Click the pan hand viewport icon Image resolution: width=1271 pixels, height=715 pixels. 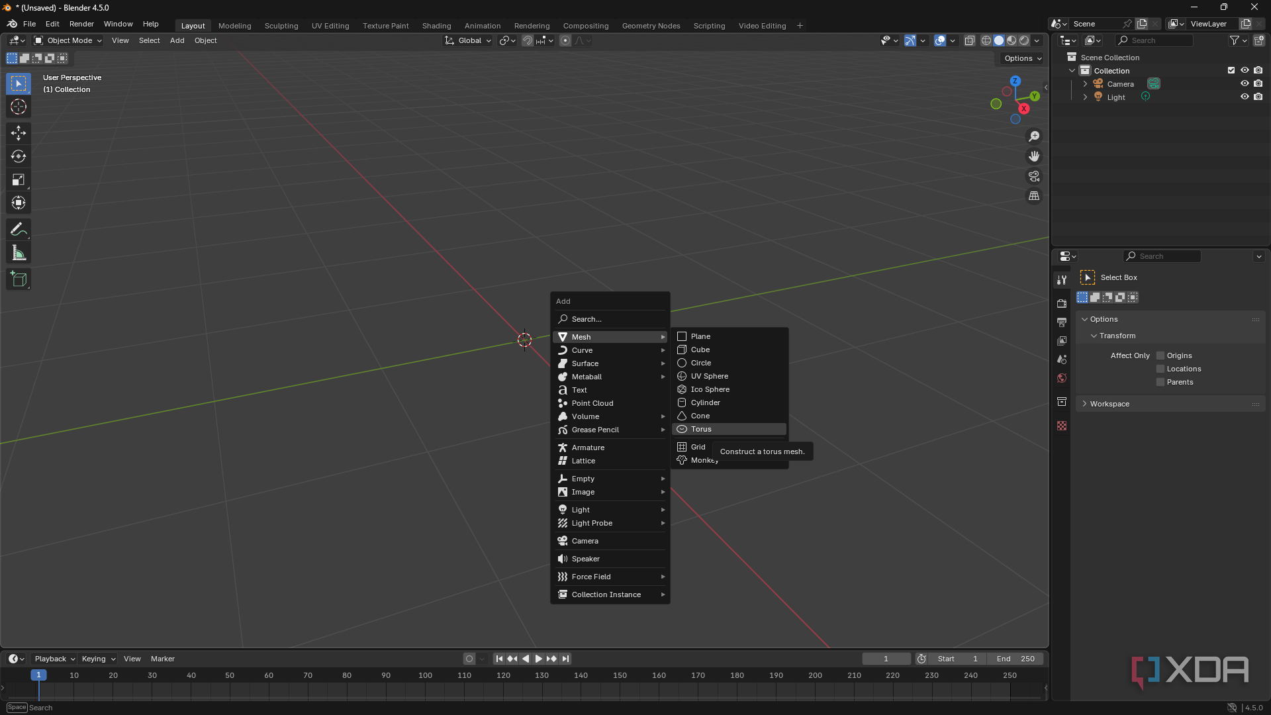1034,156
